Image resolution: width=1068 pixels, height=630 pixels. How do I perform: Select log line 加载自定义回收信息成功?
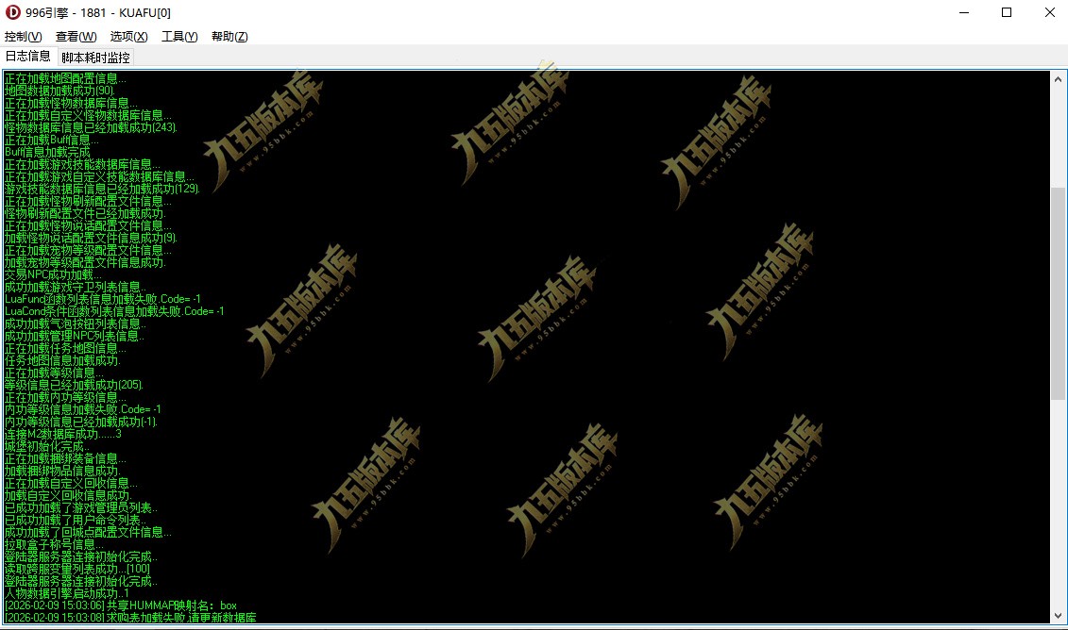(x=68, y=494)
